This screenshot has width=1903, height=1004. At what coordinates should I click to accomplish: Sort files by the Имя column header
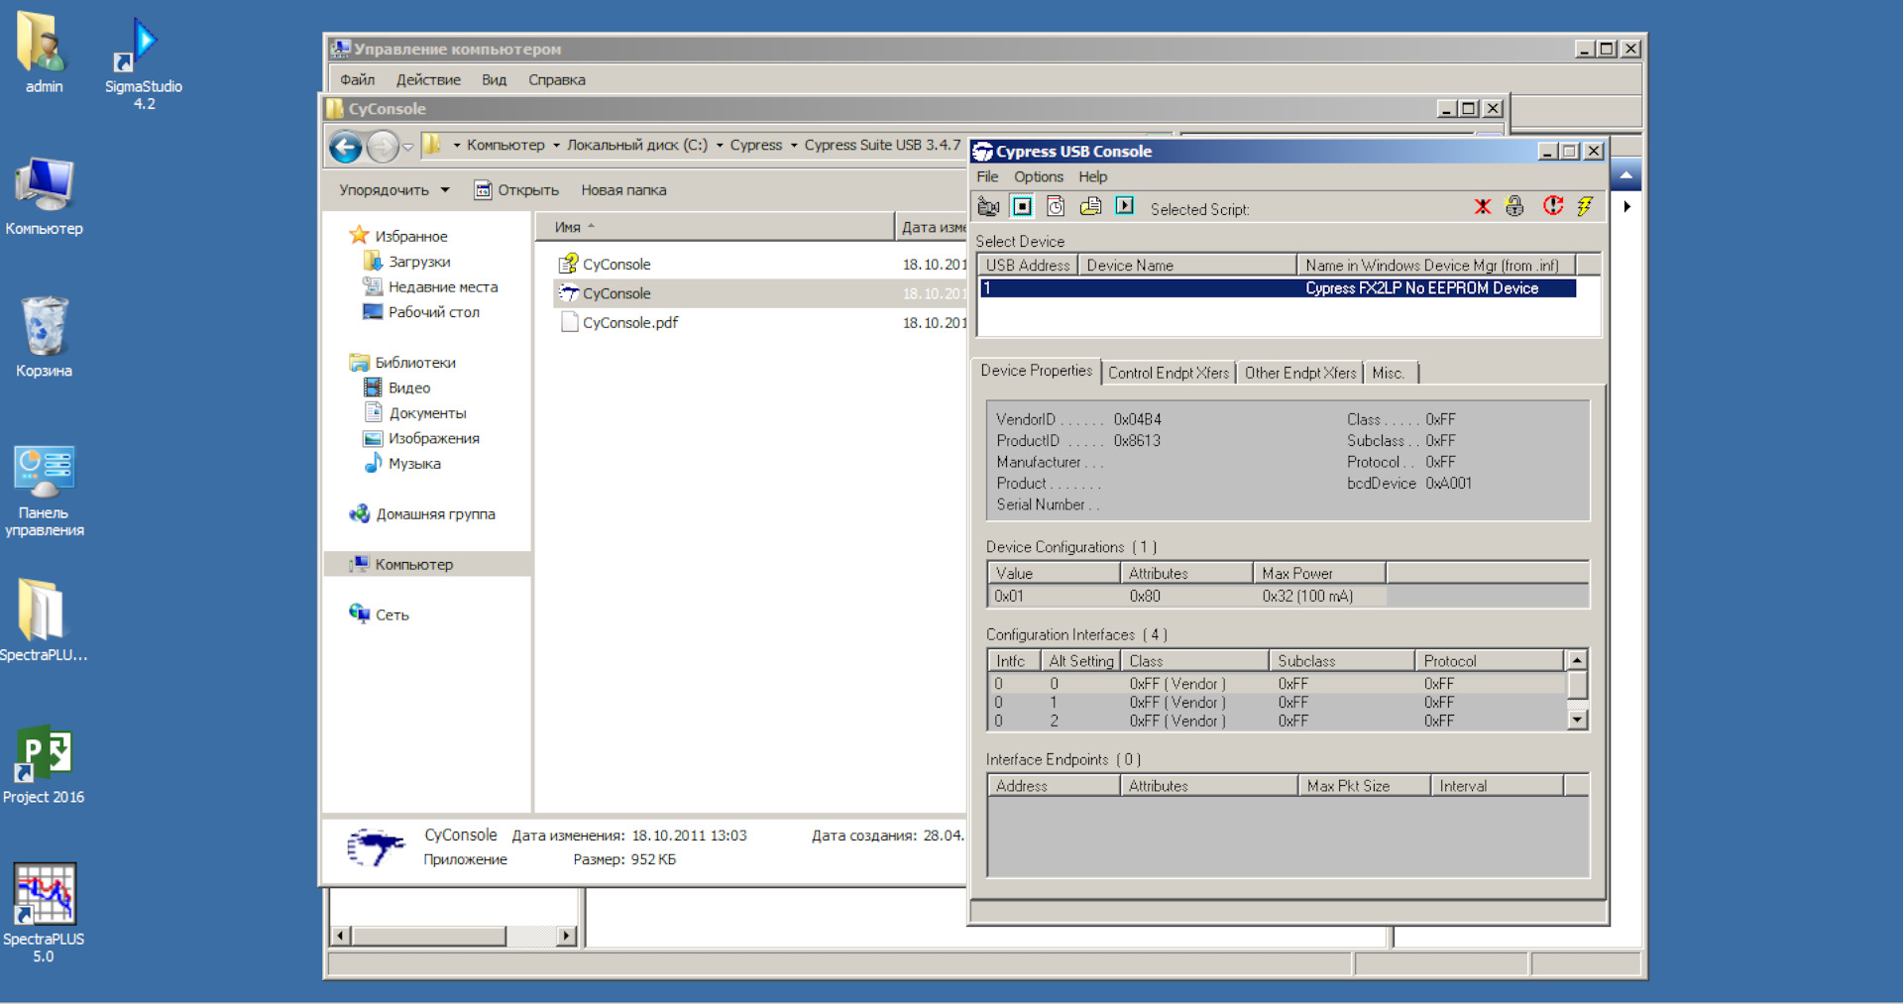click(x=714, y=227)
